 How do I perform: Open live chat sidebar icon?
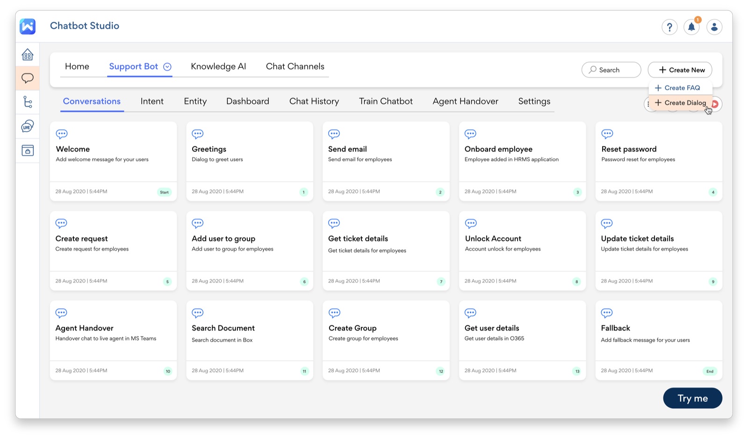tap(28, 126)
